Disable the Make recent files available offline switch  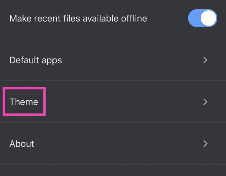(x=202, y=18)
